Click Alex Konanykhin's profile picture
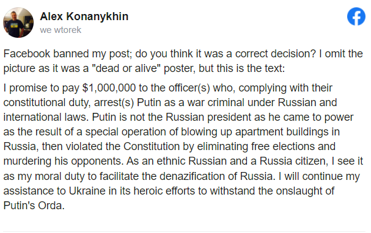 pos(18,23)
